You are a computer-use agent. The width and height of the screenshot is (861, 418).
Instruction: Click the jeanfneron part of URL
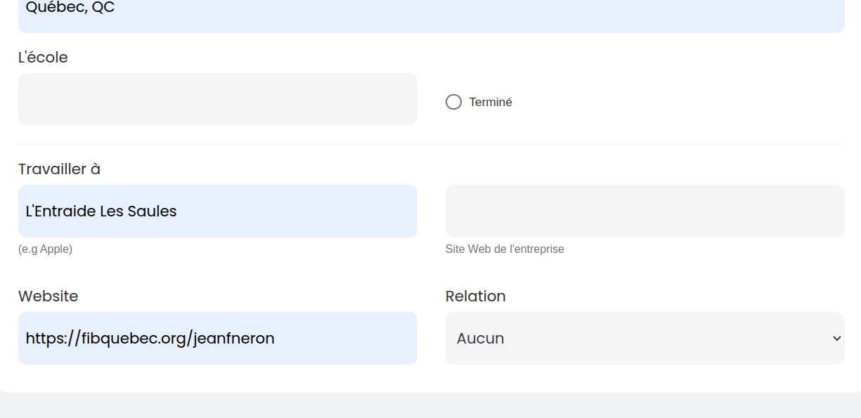tap(233, 339)
